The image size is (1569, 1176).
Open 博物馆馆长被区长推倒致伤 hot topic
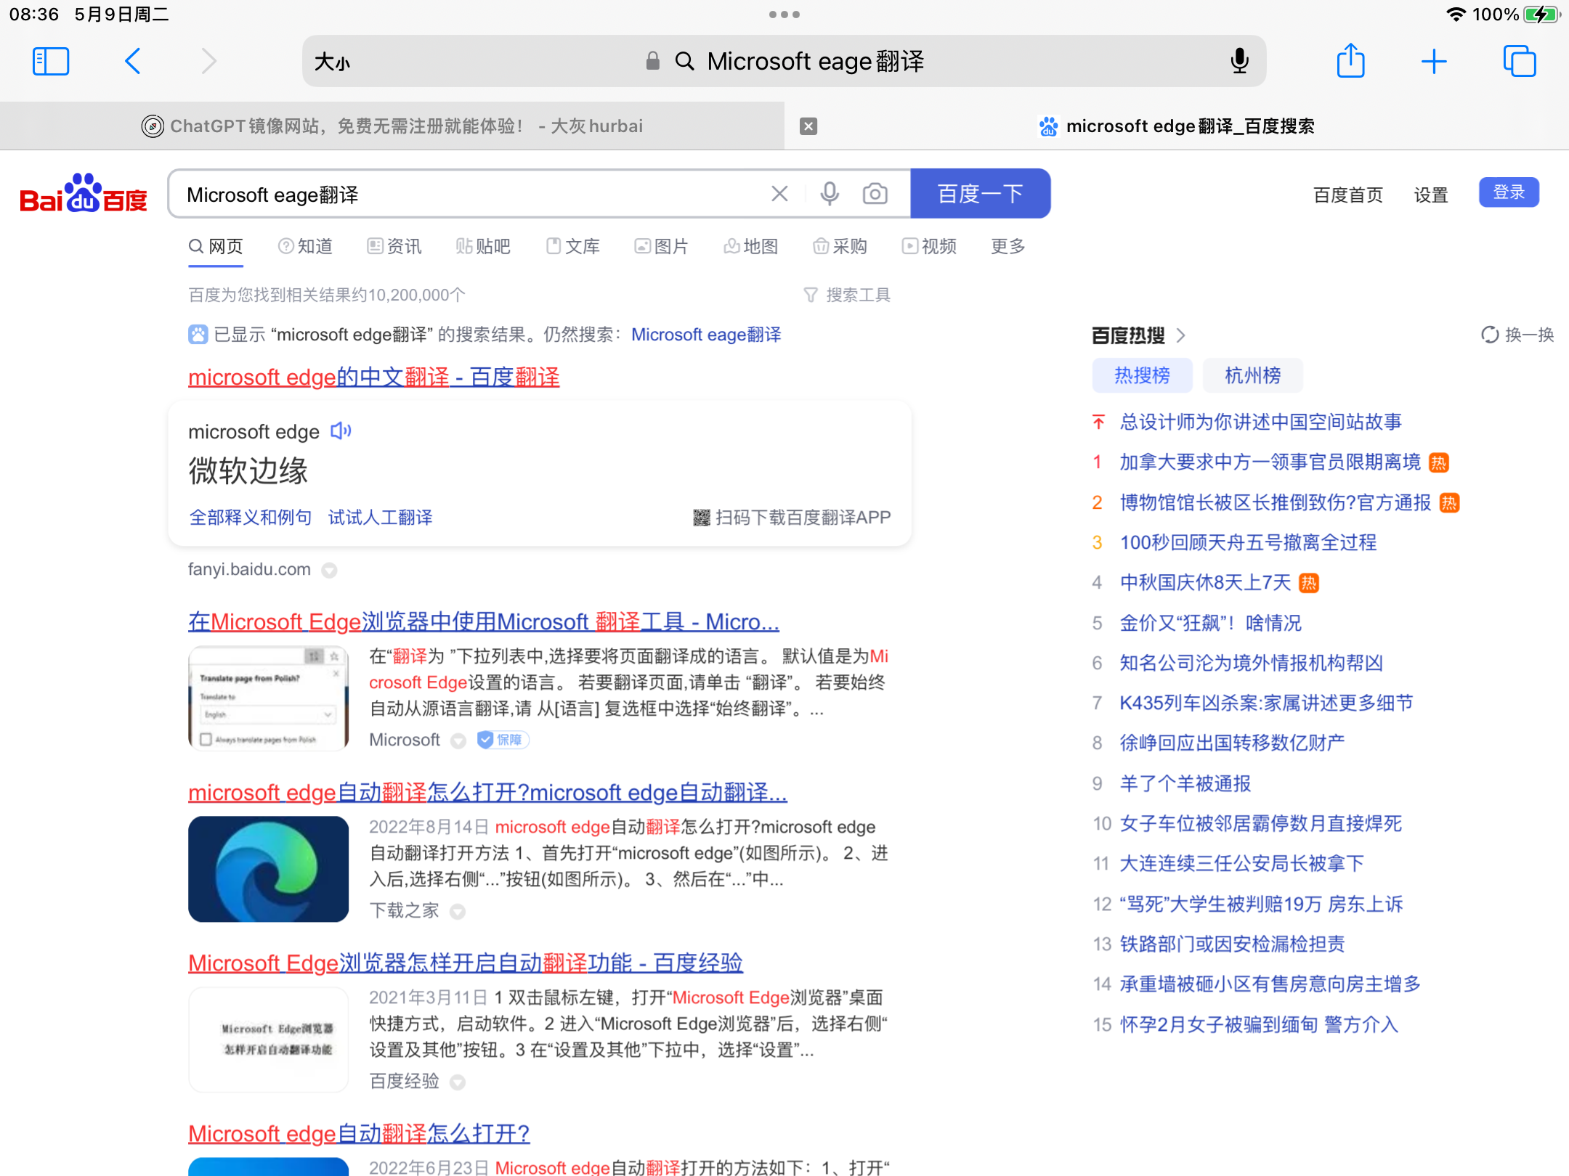(x=1276, y=502)
